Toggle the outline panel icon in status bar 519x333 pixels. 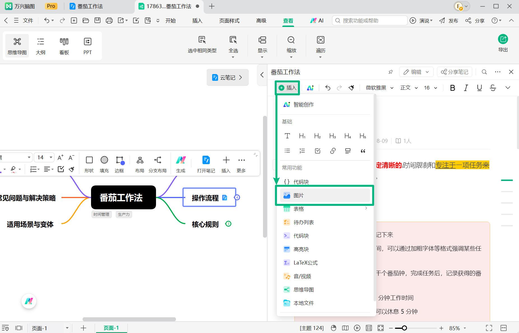(5, 328)
